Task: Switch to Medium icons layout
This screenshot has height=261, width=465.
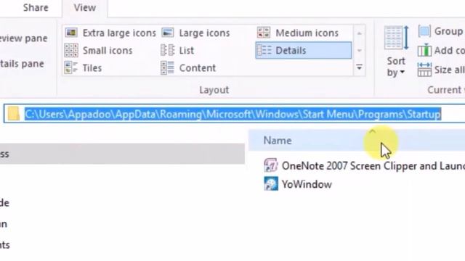Action: pos(298,33)
